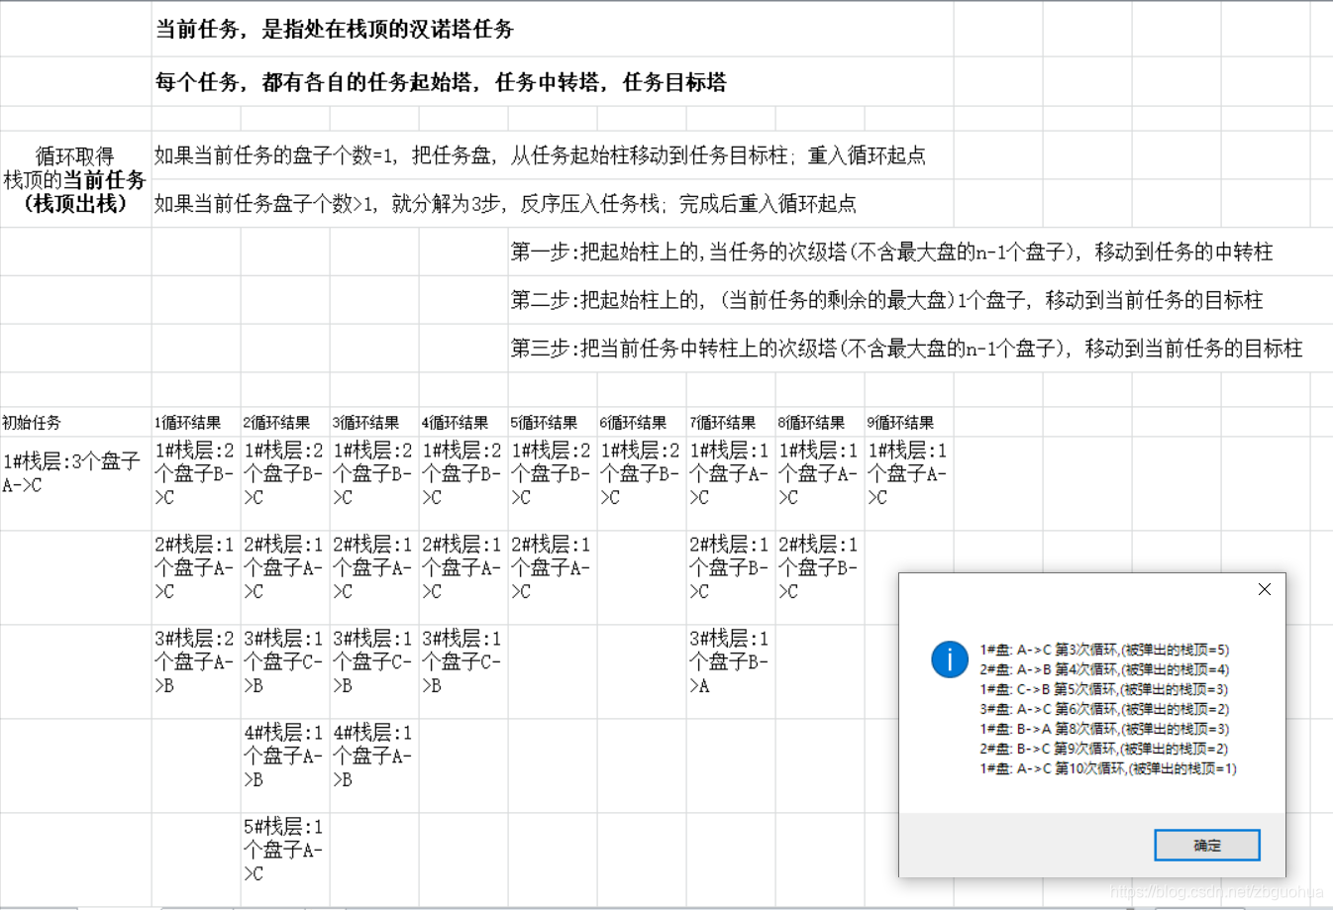Image resolution: width=1333 pixels, height=910 pixels.
Task: Select cell '2#栈层:1个盘子A->C' under 5循环结果
Action: (553, 577)
